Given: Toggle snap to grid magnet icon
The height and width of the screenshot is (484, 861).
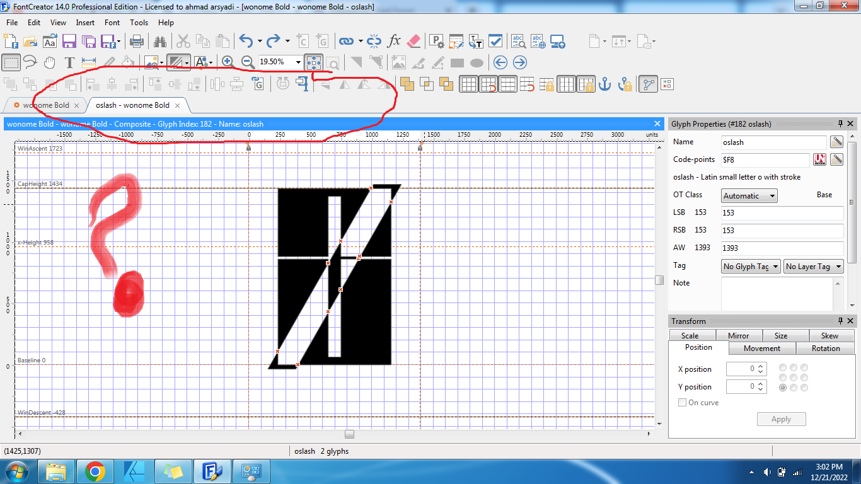Looking at the screenshot, I should click(488, 83).
